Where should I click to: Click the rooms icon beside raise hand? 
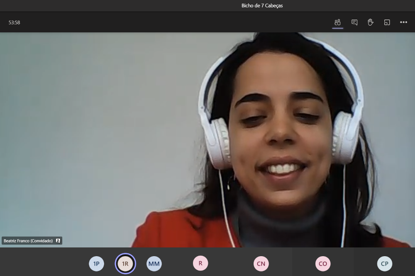[x=387, y=22]
